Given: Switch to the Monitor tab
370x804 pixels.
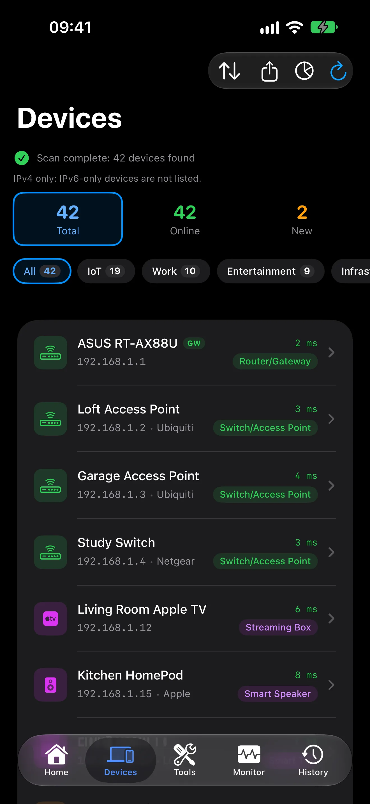Looking at the screenshot, I should (249, 760).
